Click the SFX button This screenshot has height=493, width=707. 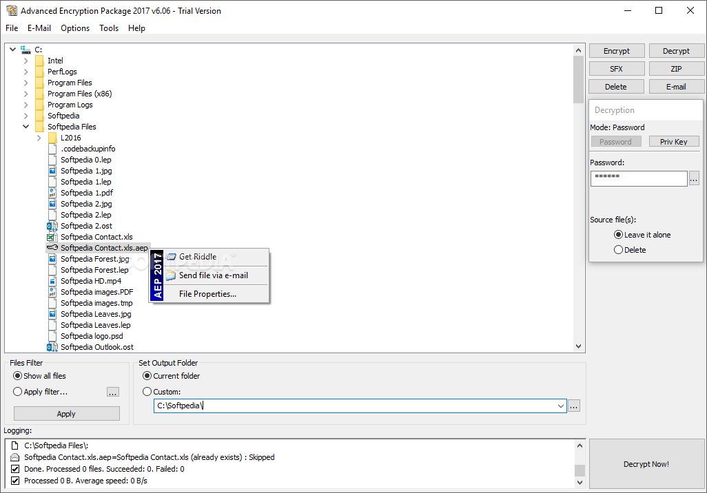pos(616,69)
